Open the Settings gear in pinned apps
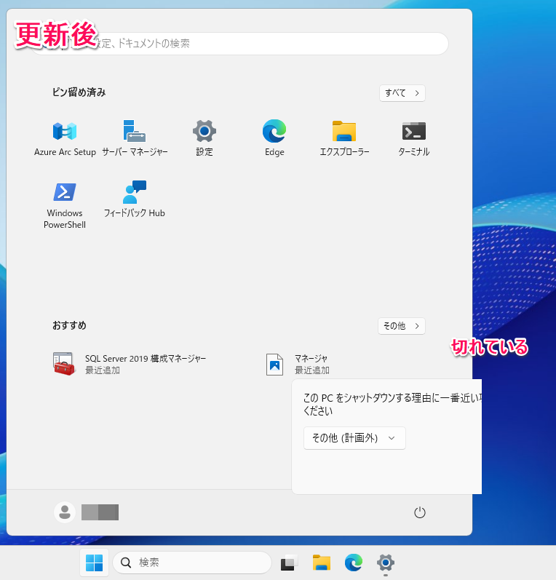 pos(204,138)
